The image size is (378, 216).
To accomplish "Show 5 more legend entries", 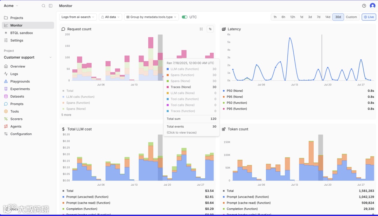I will tap(66, 115).
